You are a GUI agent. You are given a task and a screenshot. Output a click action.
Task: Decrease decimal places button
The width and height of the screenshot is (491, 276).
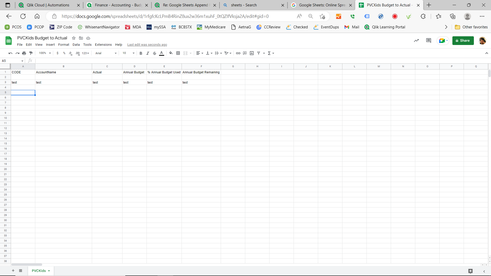71,53
